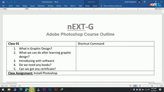Redo the last action
Viewport: 164px width, 92px height.
[11, 2]
